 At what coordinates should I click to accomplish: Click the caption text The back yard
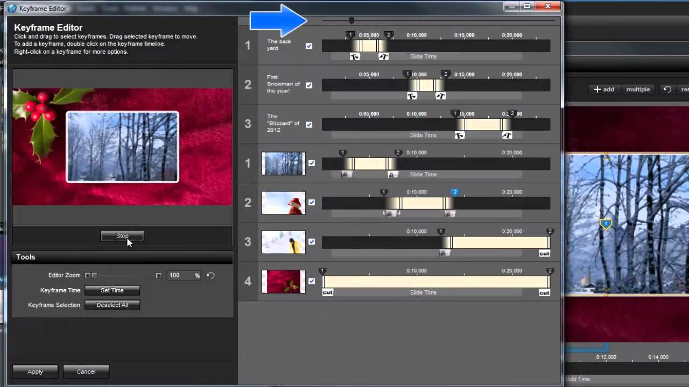click(278, 45)
